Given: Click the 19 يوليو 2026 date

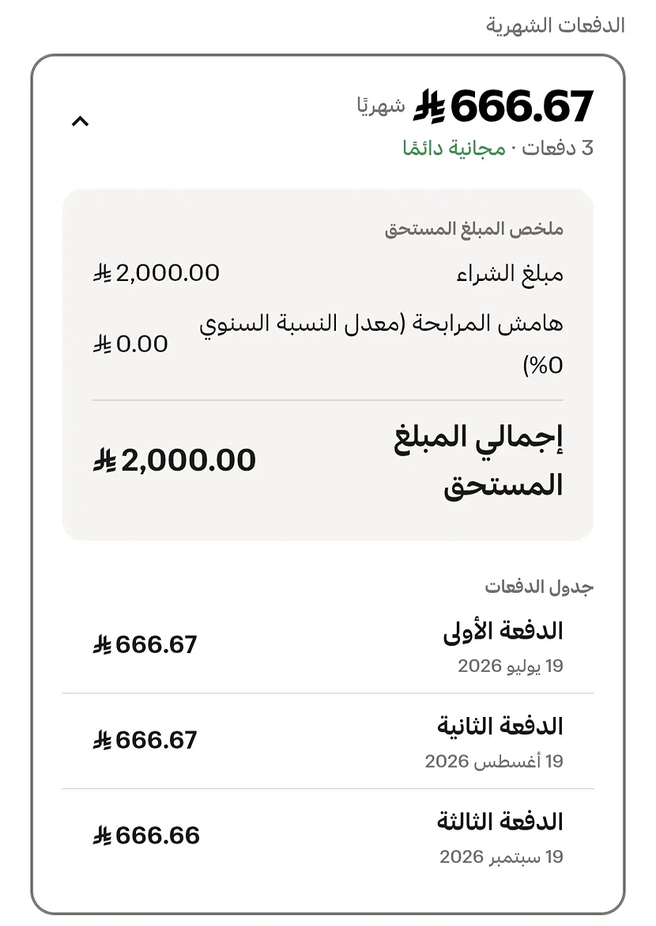Looking at the screenshot, I should click(511, 666).
